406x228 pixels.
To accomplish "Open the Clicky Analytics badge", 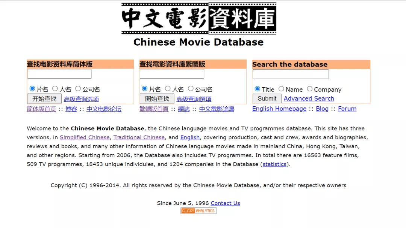I will (198, 211).
